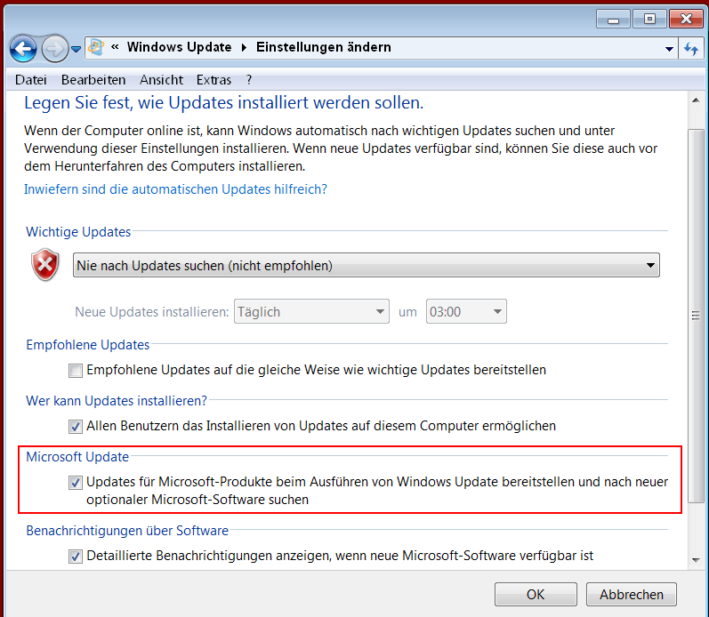Open the Ansicht menu
This screenshot has width=709, height=617.
[161, 80]
